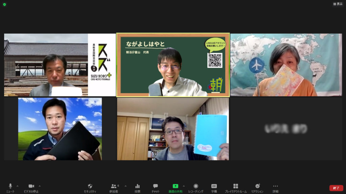Open the Chat (チャット) panel
The image size is (346, 194).
coord(155,186)
